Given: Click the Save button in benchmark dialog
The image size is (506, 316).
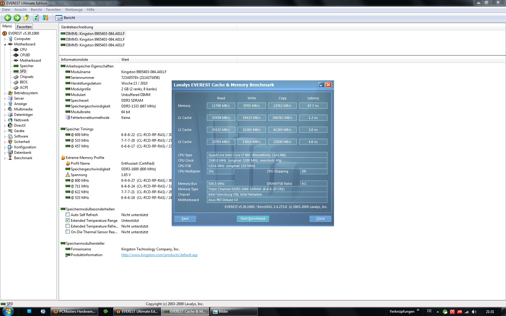Looking at the screenshot, I should [x=185, y=219].
